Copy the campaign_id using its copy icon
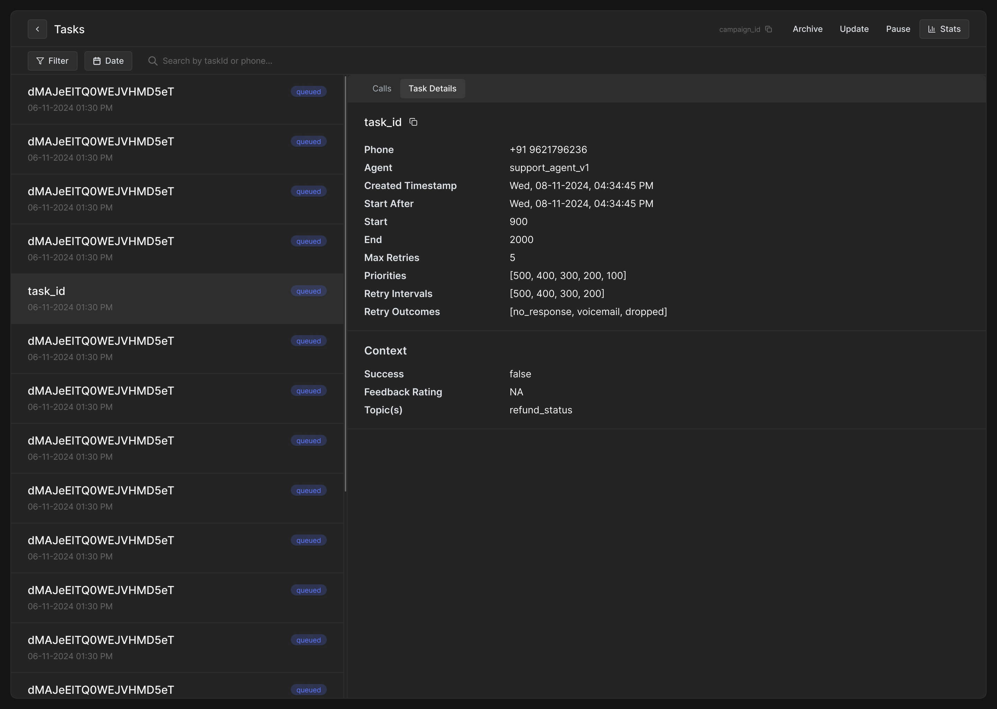Image resolution: width=997 pixels, height=709 pixels. (768, 29)
